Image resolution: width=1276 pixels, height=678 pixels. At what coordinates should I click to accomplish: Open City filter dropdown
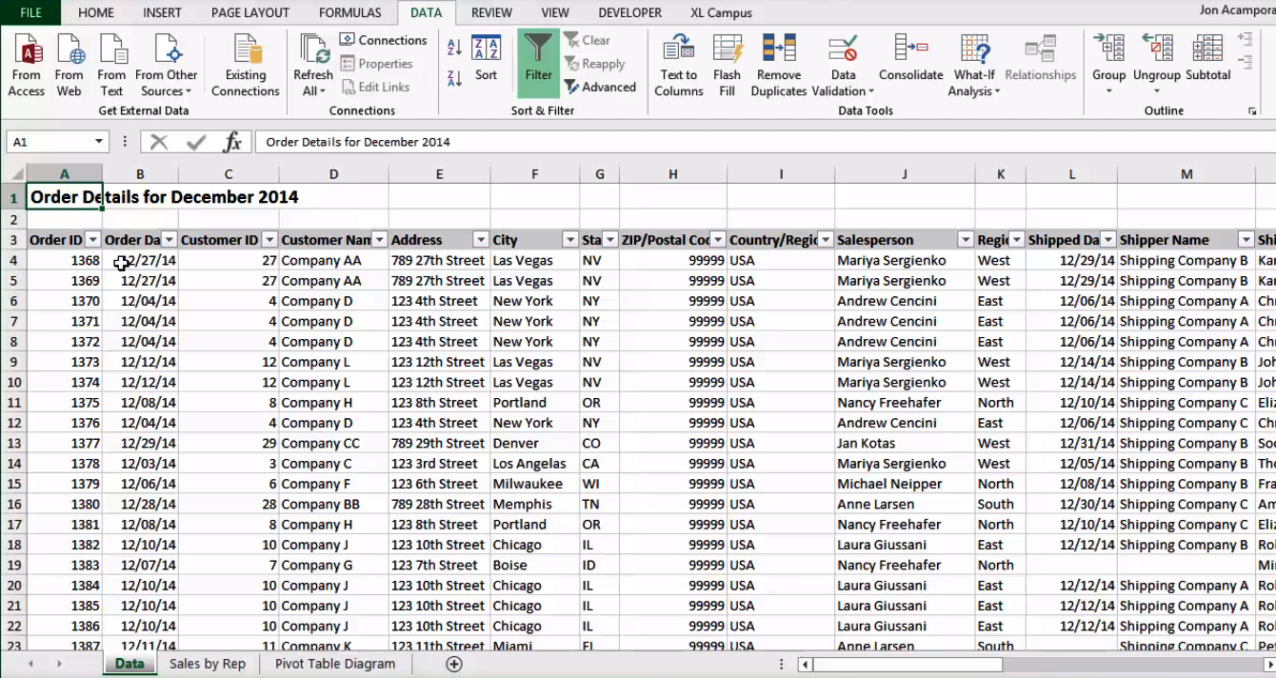pos(570,240)
